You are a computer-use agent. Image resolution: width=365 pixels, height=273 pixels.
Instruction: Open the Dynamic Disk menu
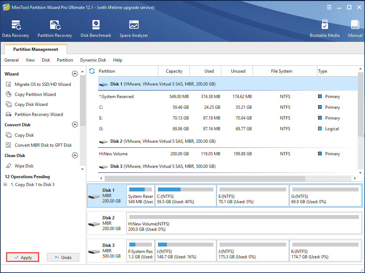point(93,60)
